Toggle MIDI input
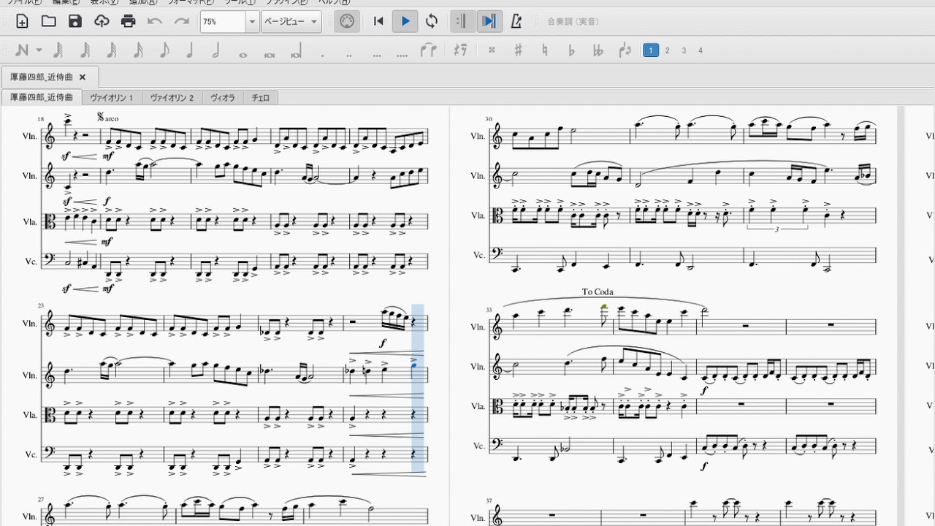935x526 pixels. pos(347,21)
